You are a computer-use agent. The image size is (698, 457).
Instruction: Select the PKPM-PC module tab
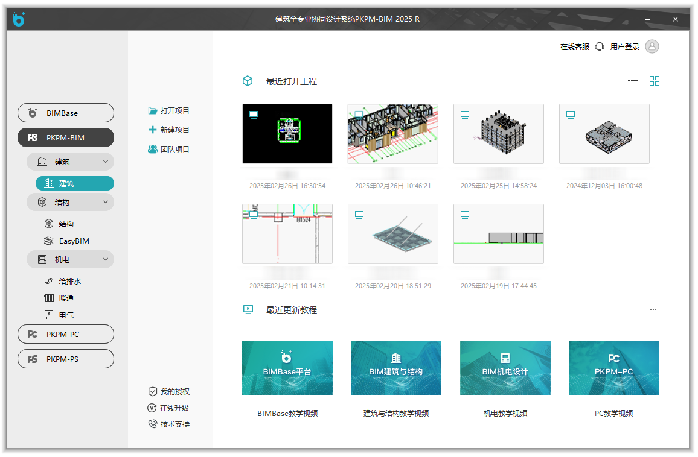[x=66, y=334]
